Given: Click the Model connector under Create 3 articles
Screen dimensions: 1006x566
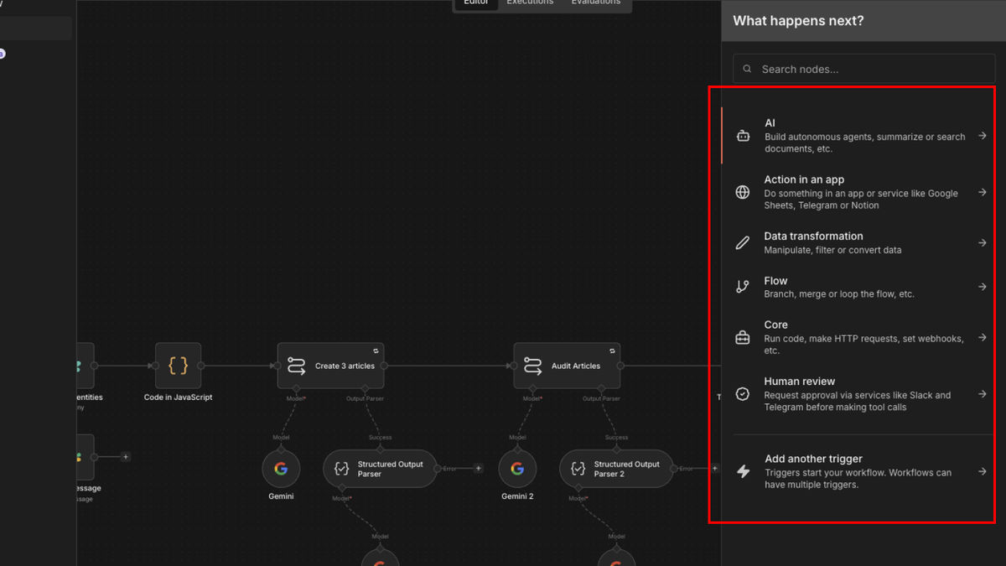Looking at the screenshot, I should pos(296,389).
